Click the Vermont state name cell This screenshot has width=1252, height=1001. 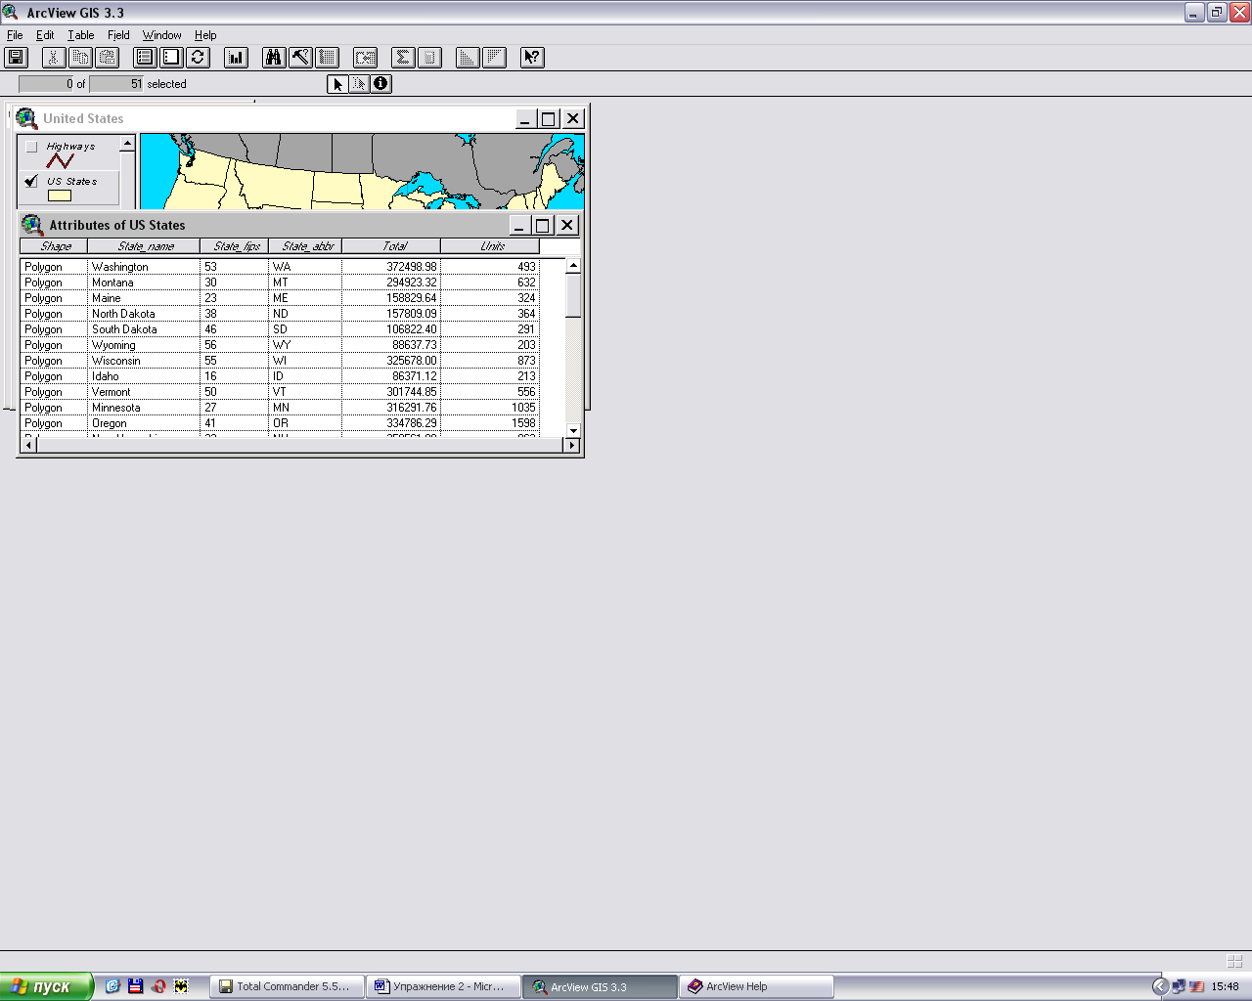(x=144, y=392)
